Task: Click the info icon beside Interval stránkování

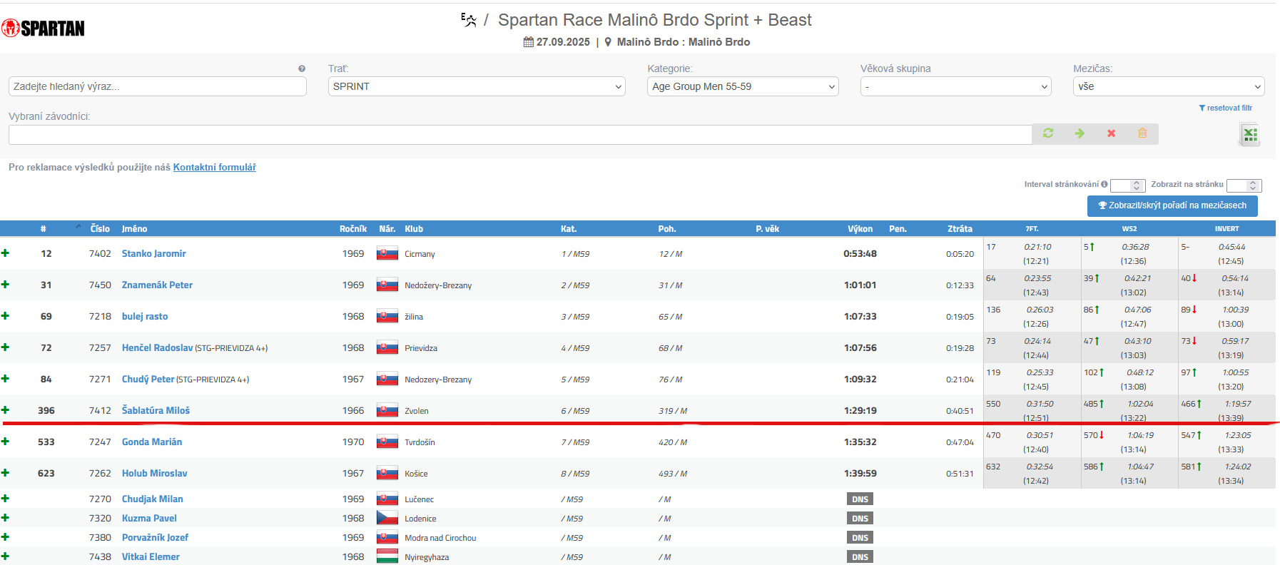Action: coord(1104,184)
